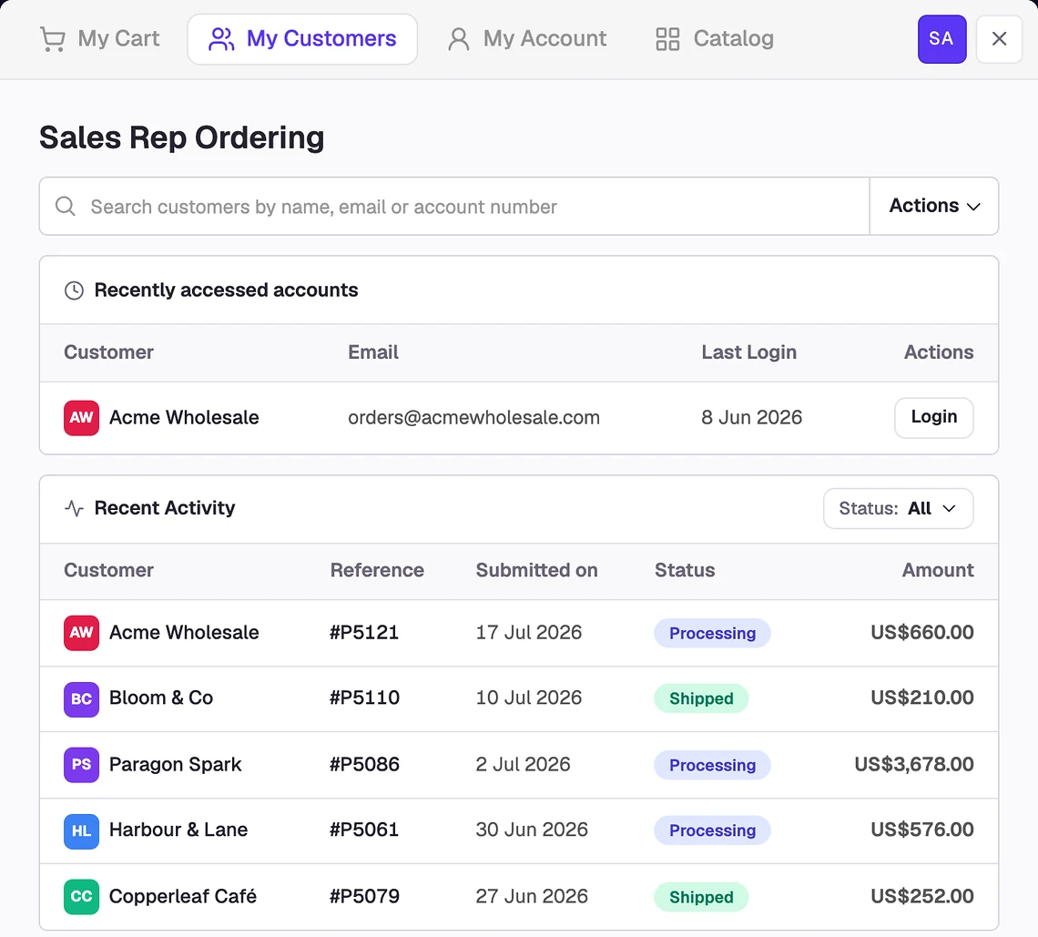Select Copperleaf Café customer name
The height and width of the screenshot is (937, 1038).
pyautogui.click(x=183, y=896)
